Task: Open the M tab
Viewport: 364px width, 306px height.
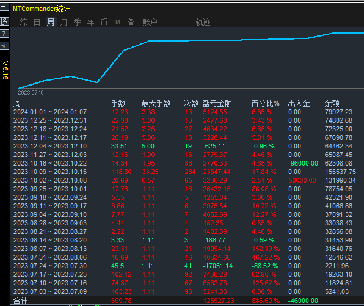Action: [x=118, y=22]
